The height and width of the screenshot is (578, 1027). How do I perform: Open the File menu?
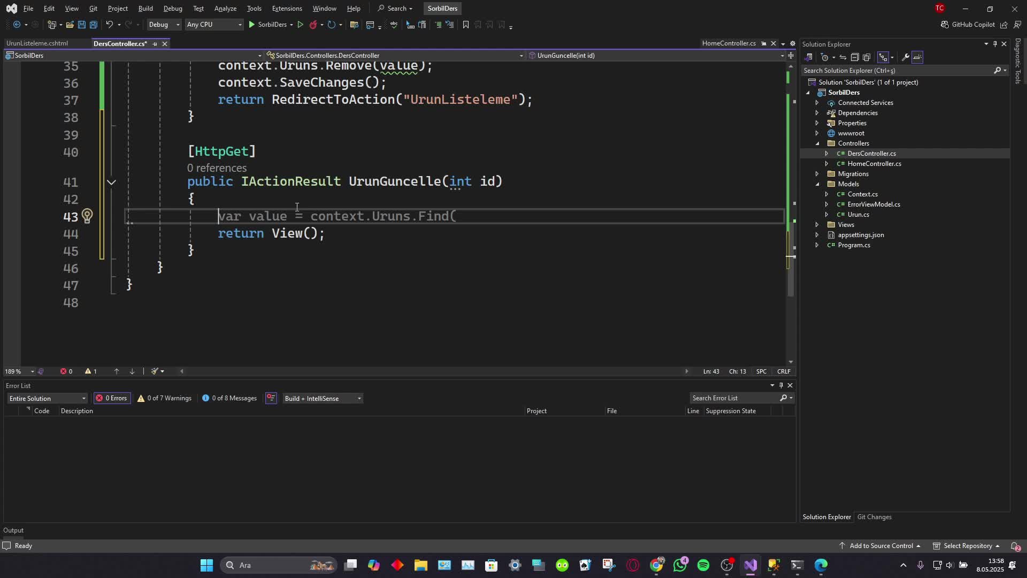(28, 9)
